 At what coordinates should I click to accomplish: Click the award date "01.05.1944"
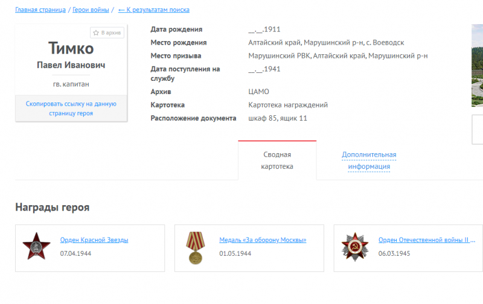point(235,253)
